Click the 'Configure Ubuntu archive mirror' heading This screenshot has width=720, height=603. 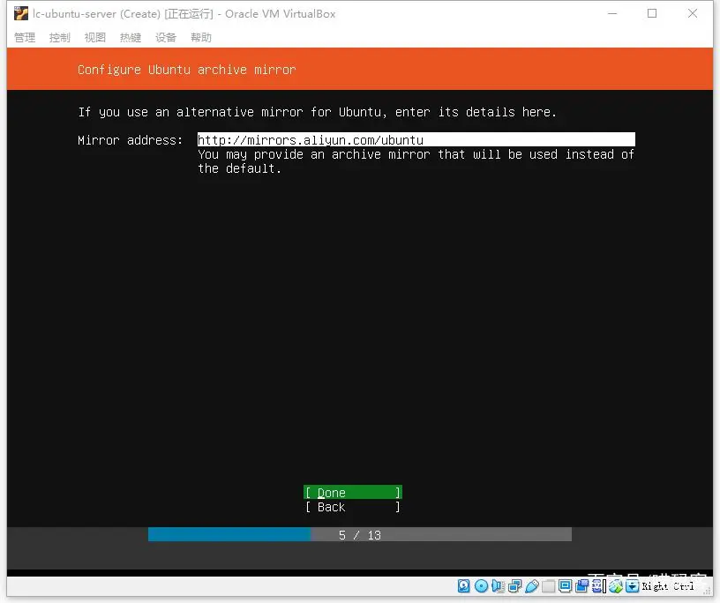[186, 70]
